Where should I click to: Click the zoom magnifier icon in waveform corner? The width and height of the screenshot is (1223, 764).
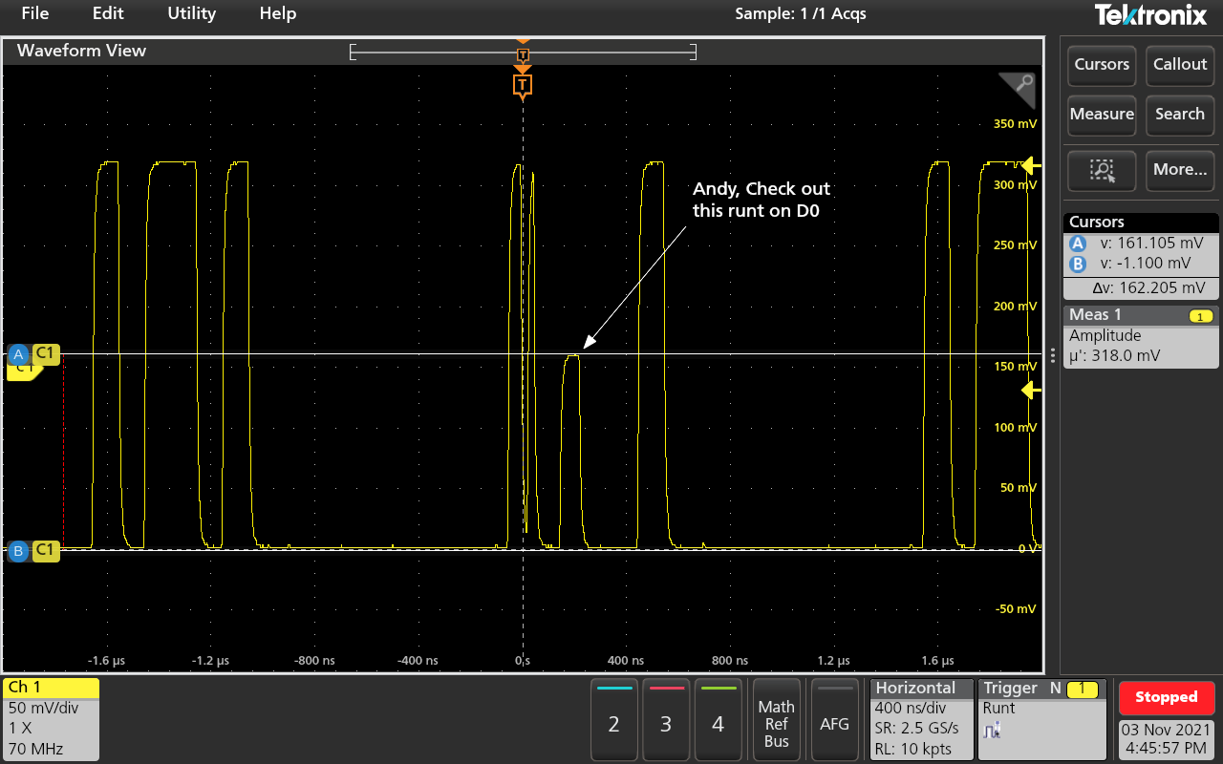pyautogui.click(x=1019, y=88)
